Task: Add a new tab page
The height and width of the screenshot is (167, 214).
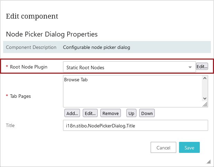Action: (72, 113)
